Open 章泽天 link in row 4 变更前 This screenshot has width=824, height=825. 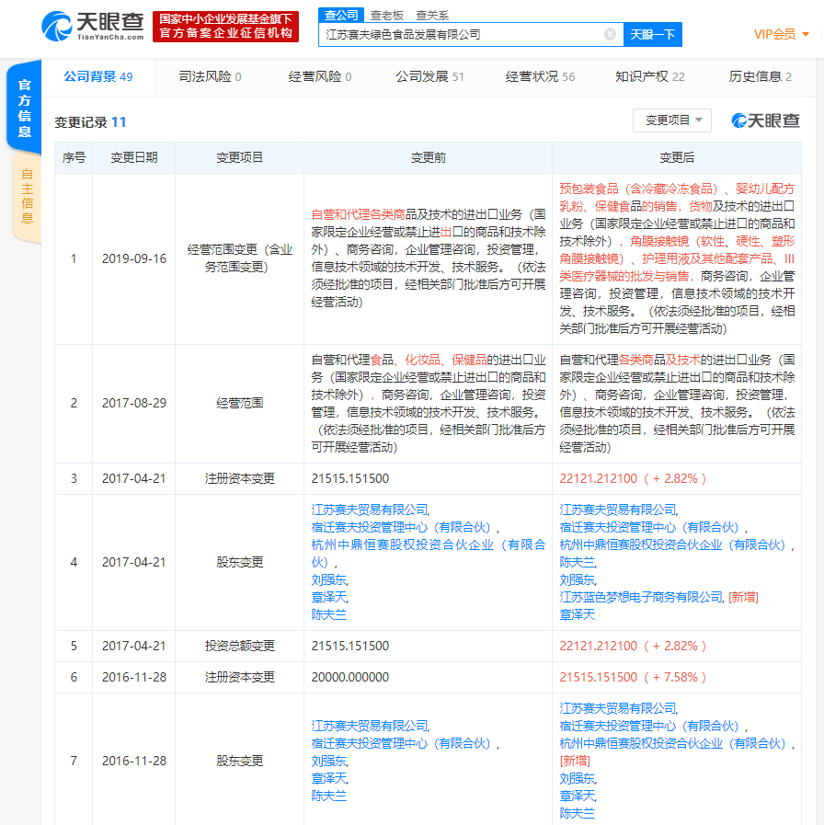click(x=329, y=597)
